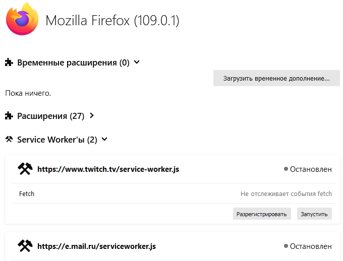Expand the Расширения (27) section

92,115
